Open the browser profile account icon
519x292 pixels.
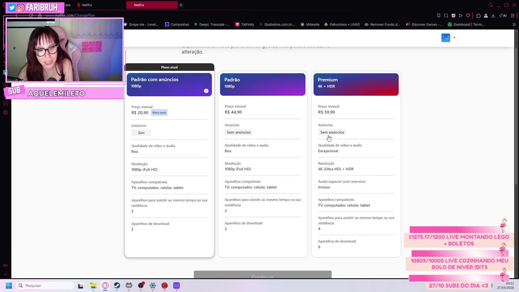click(x=486, y=15)
